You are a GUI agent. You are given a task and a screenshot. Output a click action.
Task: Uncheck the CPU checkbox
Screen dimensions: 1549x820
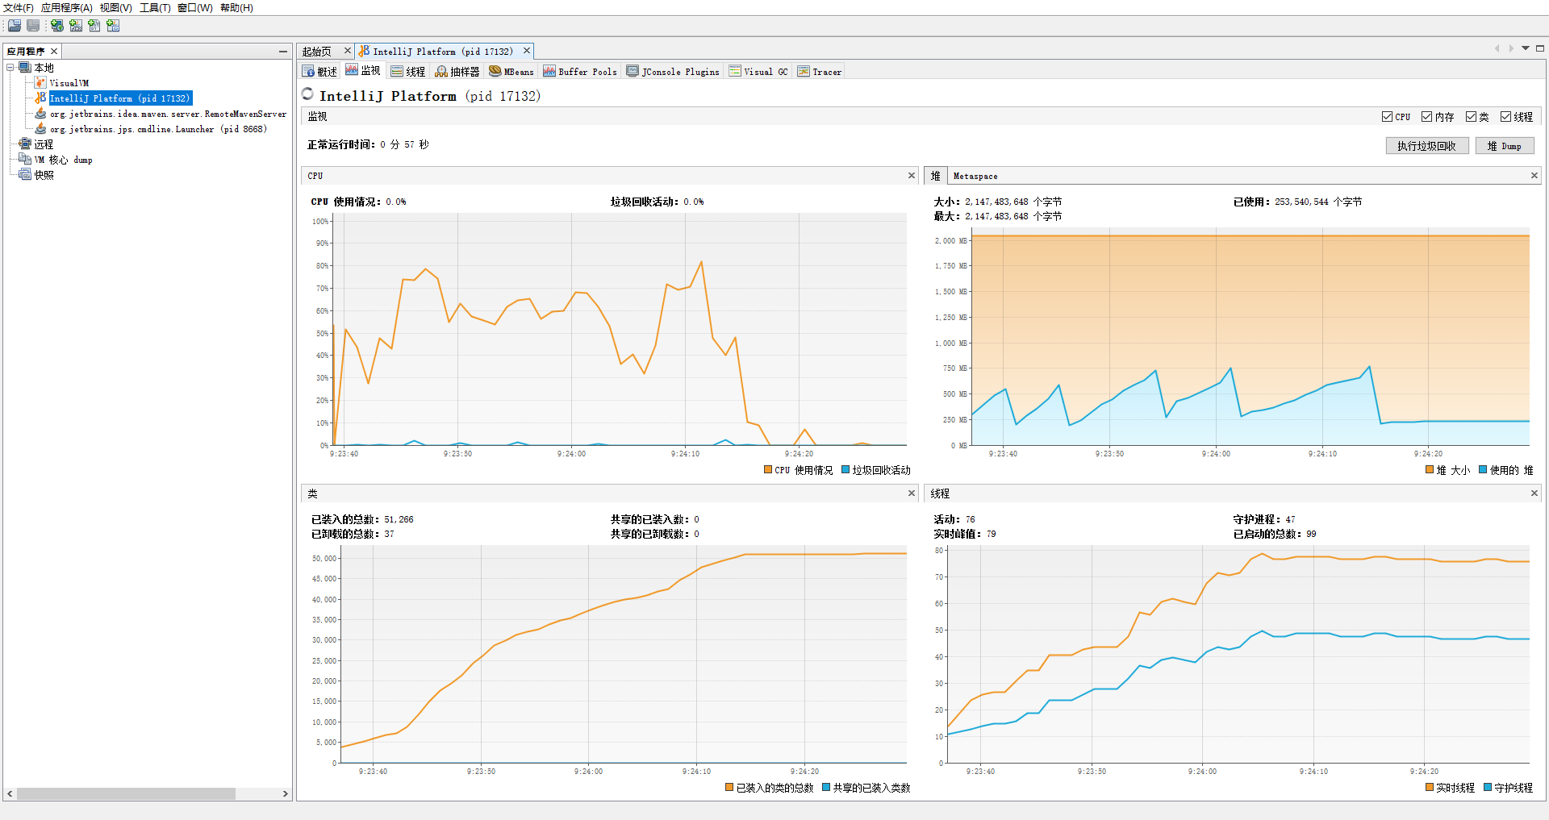point(1387,117)
